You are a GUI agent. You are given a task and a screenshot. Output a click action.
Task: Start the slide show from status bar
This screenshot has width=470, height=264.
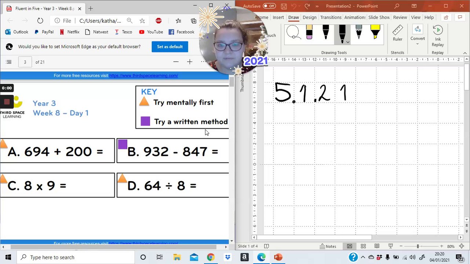click(390, 246)
